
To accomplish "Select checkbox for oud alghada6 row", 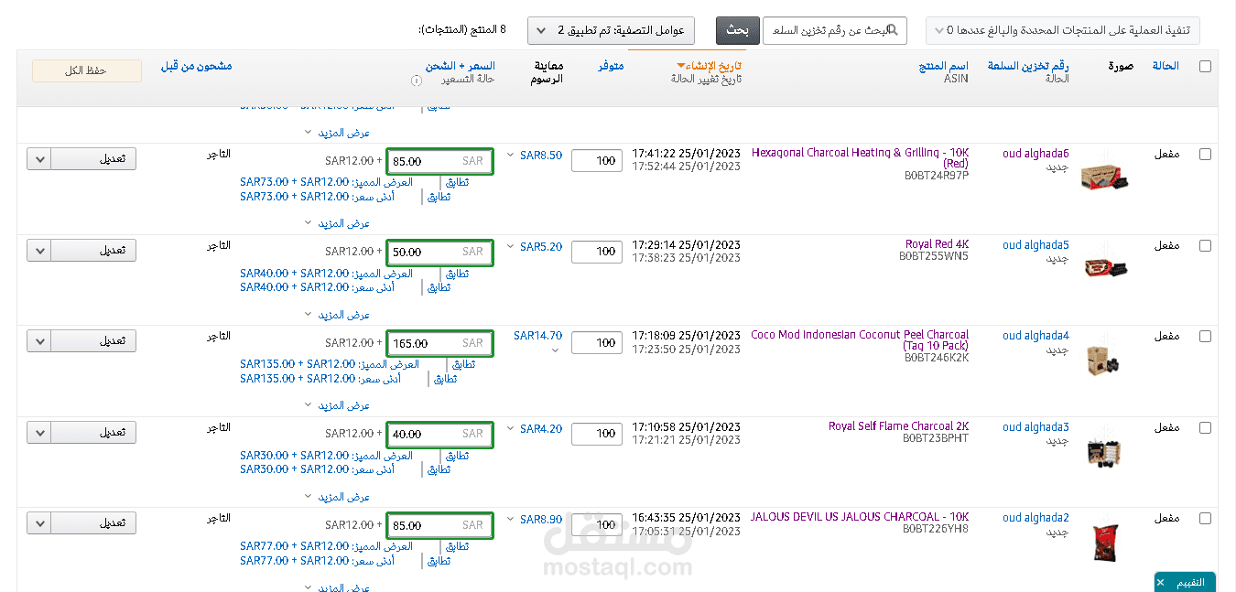I will (1205, 154).
